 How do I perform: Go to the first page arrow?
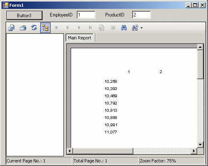(x=56, y=28)
